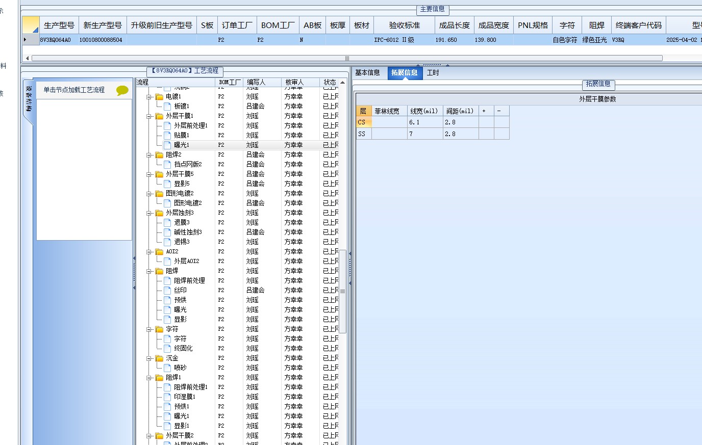Click the 编写人 column header in process tree
Image resolution: width=702 pixels, height=445 pixels.
(x=262, y=82)
